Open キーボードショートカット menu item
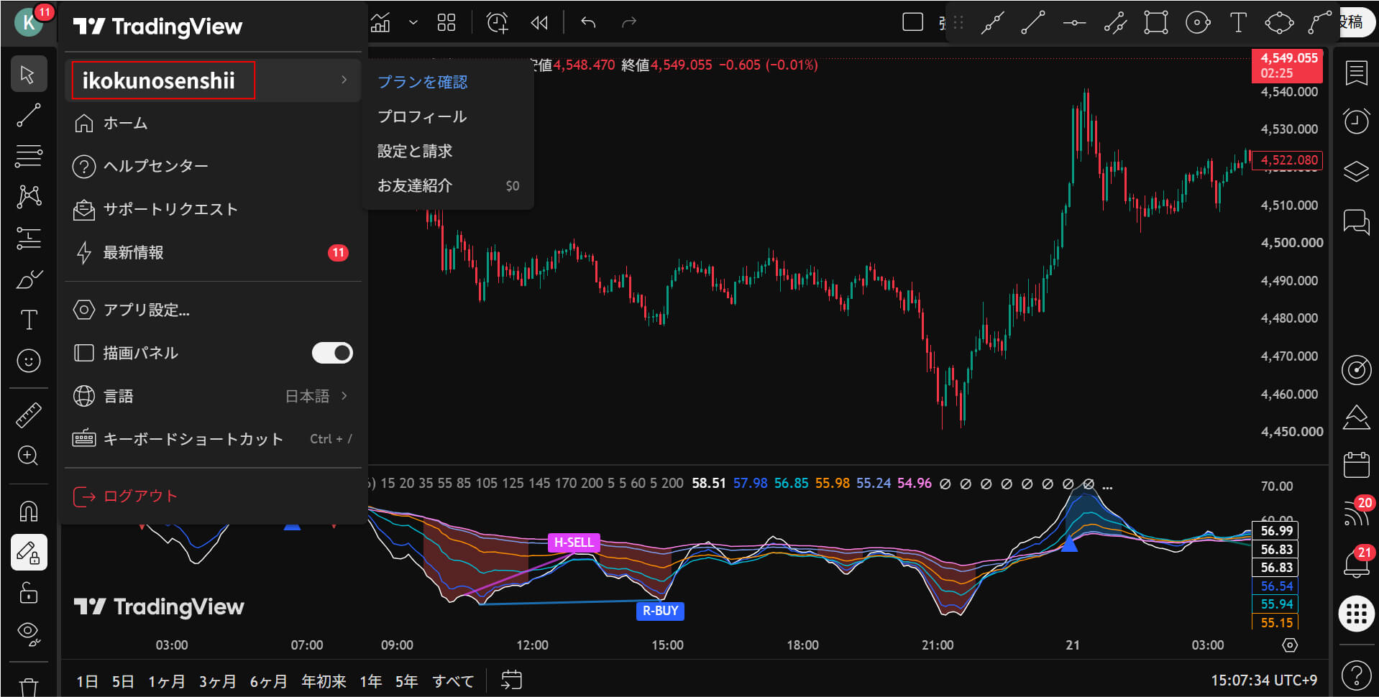The height and width of the screenshot is (697, 1379). tap(213, 439)
